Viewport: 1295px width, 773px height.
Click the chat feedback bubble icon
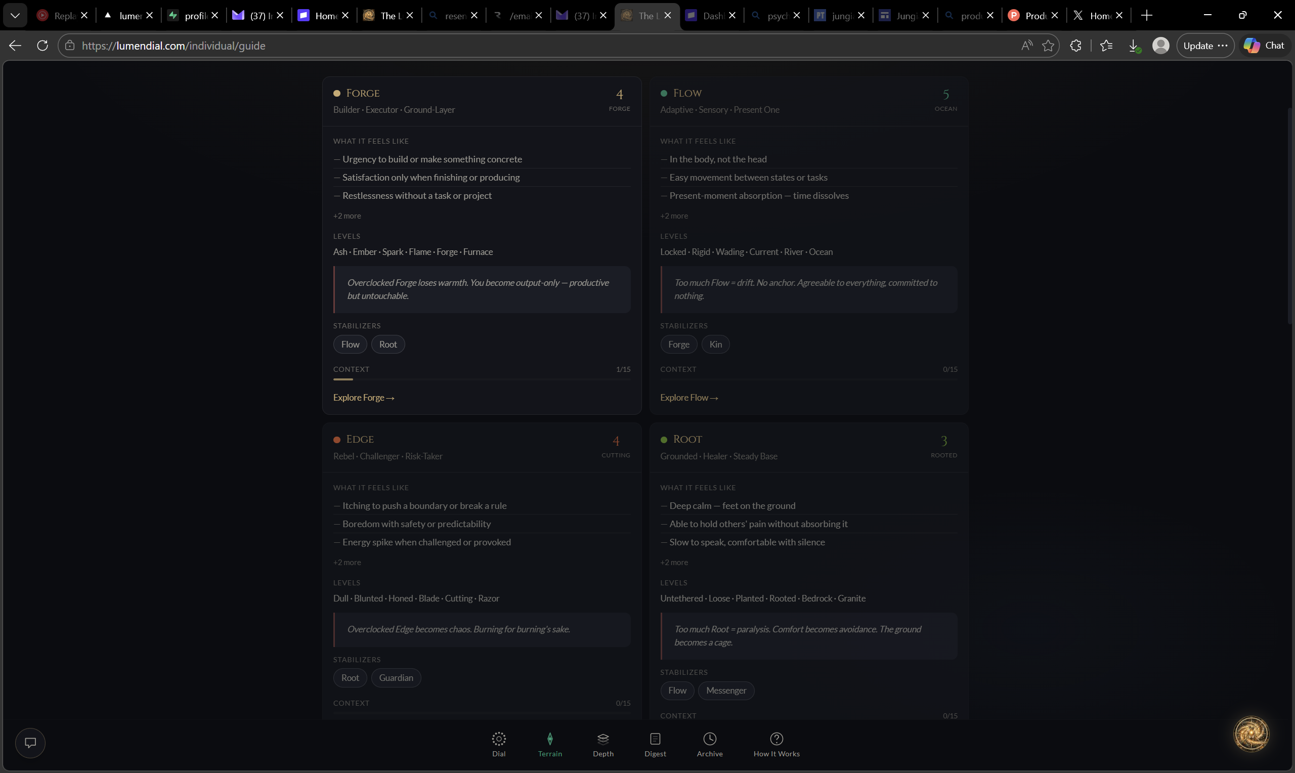pos(30,743)
